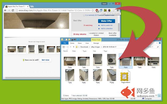Screen dimensions: 167x104
Task: Click Explorer forward navigation arrow
Action: click(67, 47)
